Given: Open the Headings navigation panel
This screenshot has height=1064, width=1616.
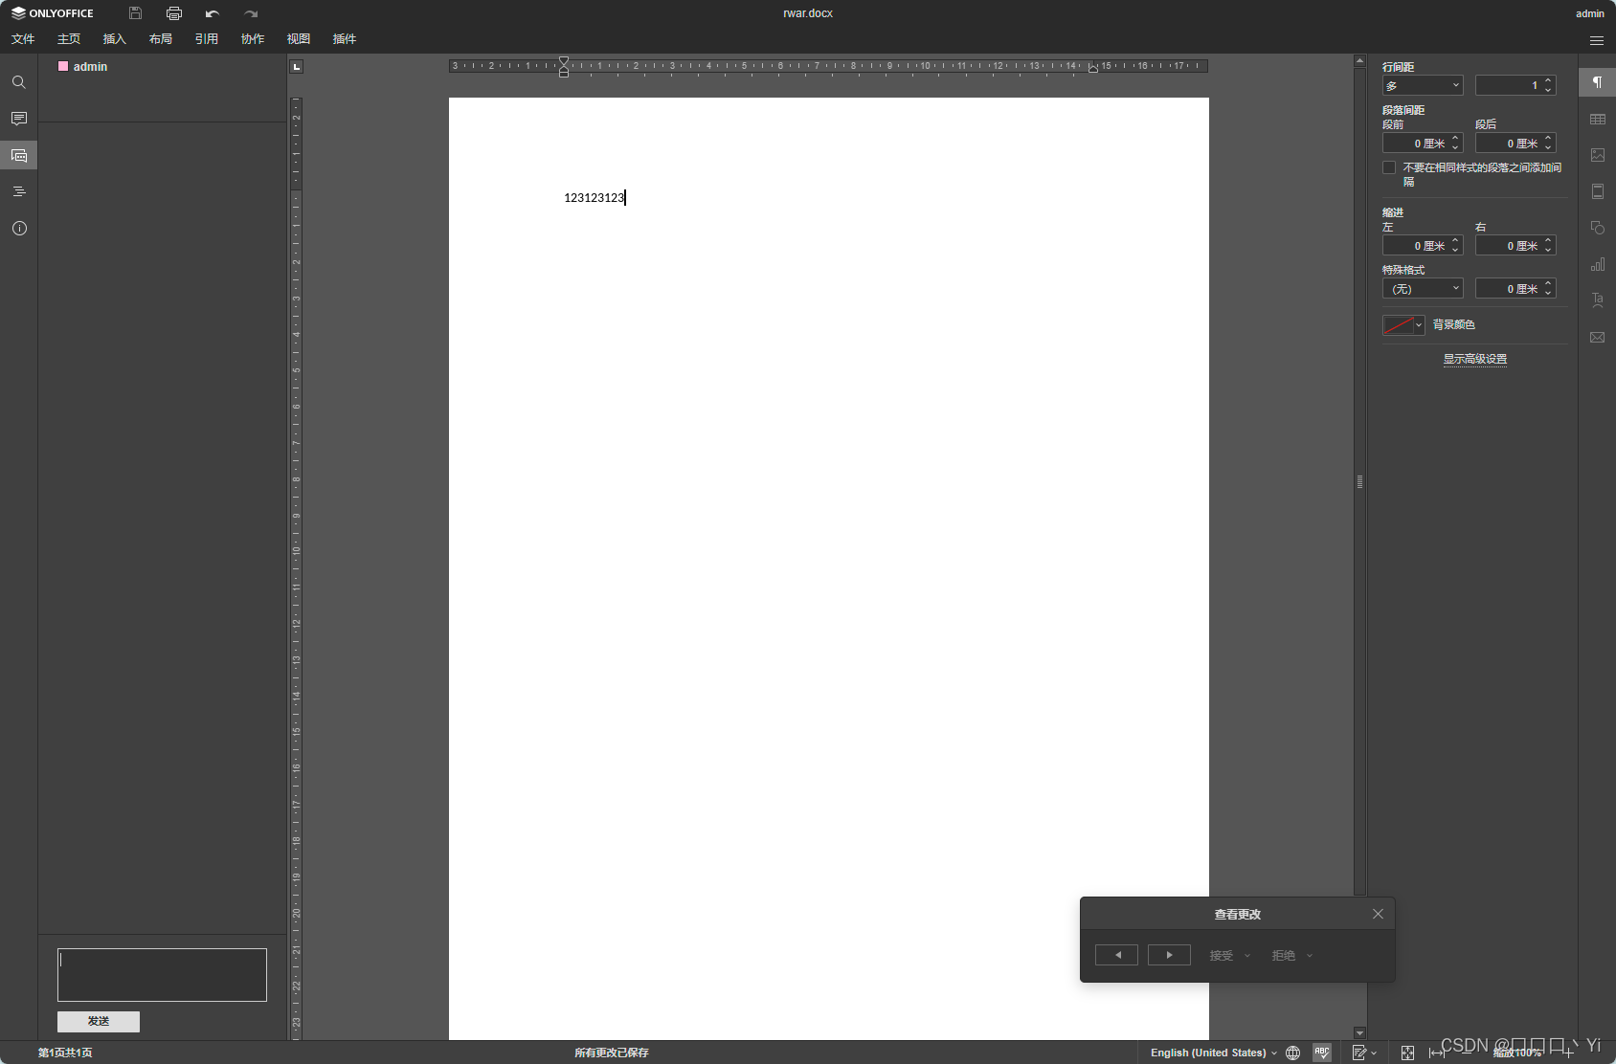Looking at the screenshot, I should pos(18,191).
